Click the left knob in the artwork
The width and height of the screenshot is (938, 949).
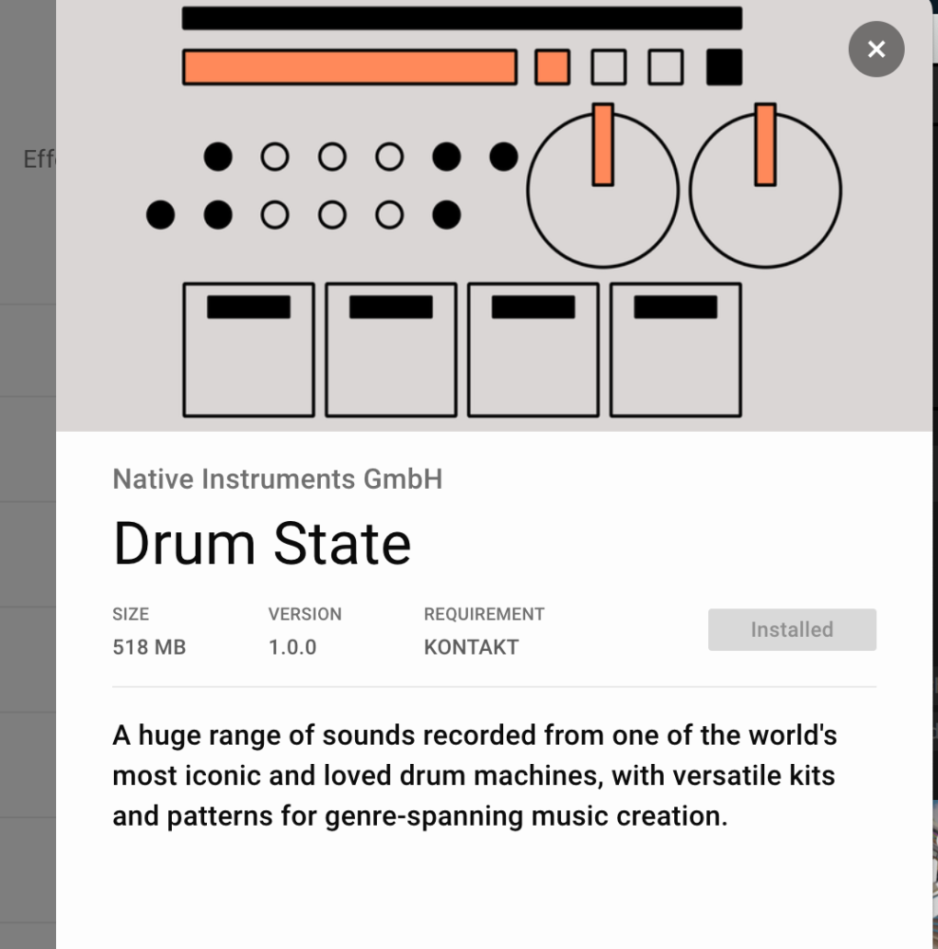(603, 190)
